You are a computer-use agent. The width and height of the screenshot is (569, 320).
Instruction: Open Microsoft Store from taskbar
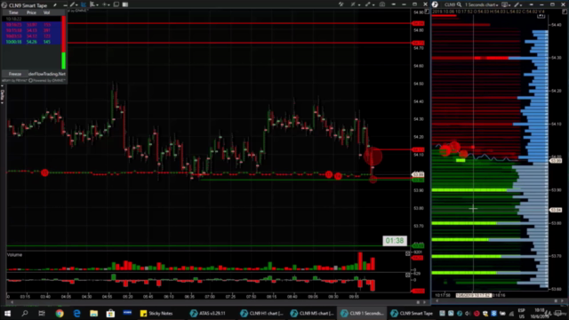click(x=110, y=313)
